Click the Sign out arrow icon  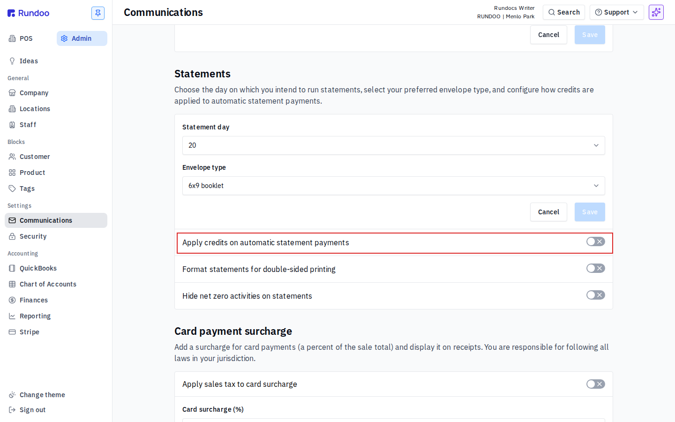coord(12,410)
